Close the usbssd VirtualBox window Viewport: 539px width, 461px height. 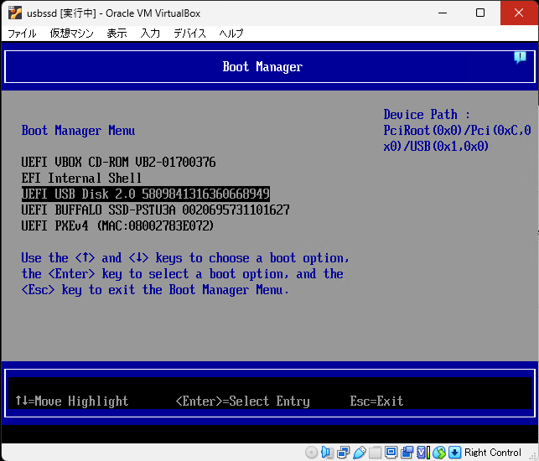tap(519, 13)
